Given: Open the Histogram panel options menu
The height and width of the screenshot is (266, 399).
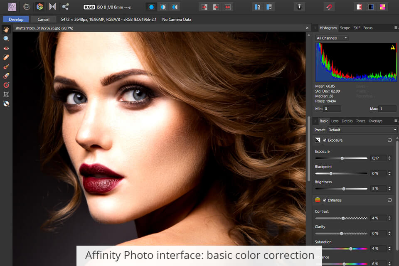Looking at the screenshot, I should 396,28.
